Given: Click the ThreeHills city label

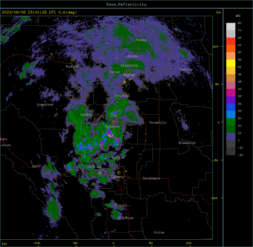Looking at the screenshot, I should (158, 123).
